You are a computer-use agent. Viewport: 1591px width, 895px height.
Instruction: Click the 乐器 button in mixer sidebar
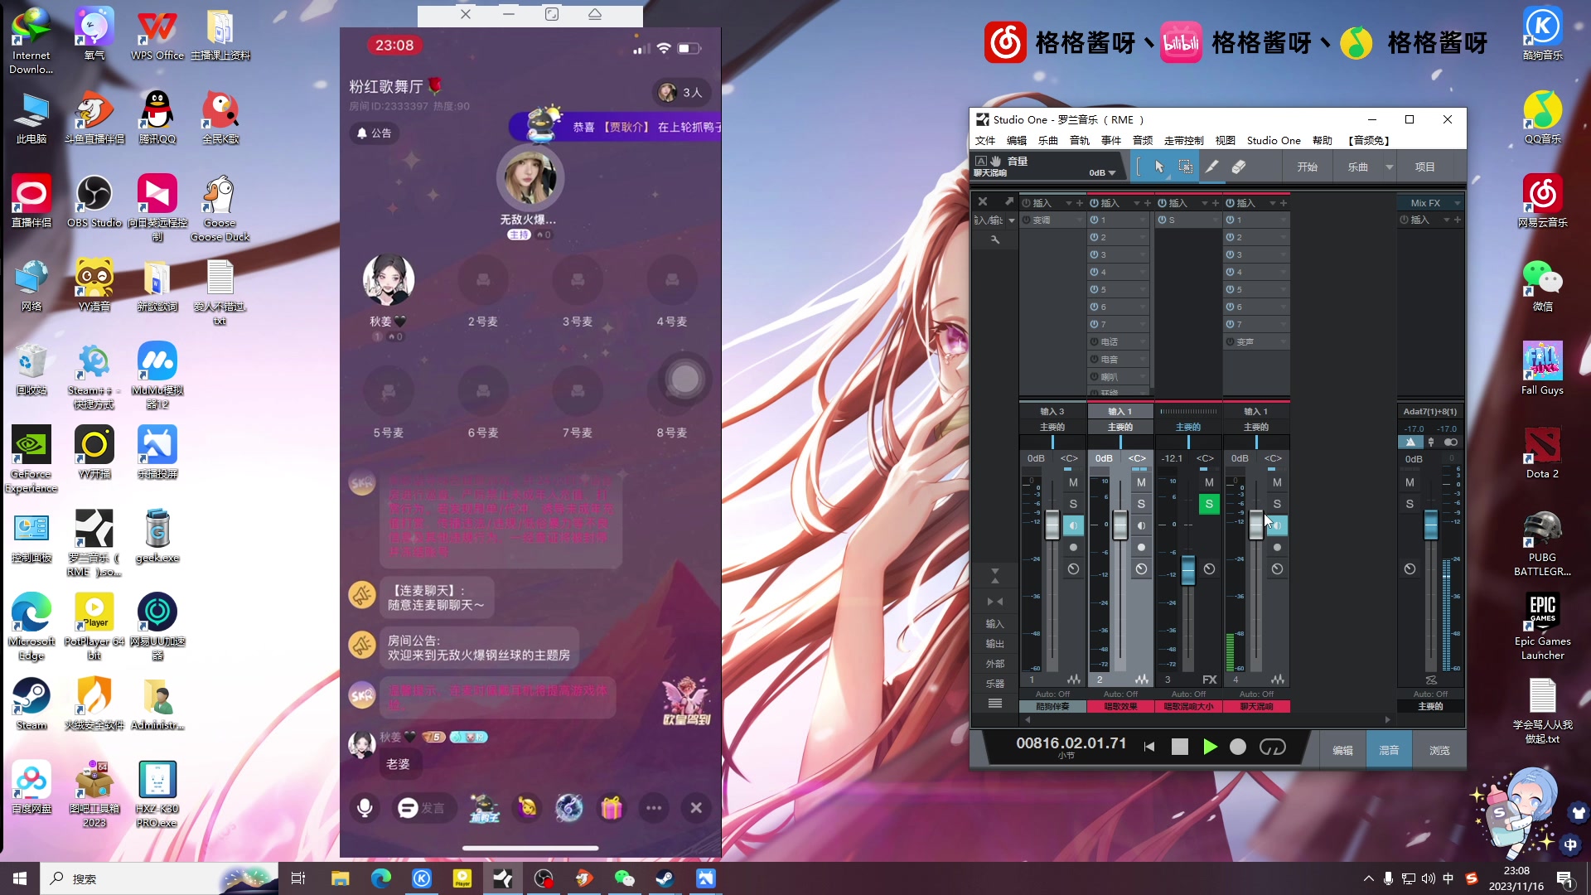[x=995, y=684]
